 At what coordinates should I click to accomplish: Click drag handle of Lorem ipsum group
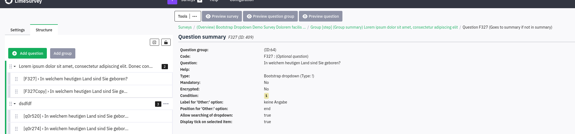point(11,66)
